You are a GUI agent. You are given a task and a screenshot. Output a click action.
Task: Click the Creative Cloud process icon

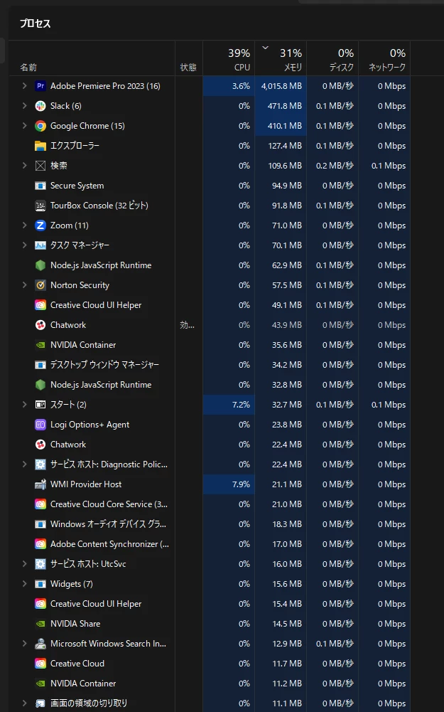pos(40,664)
